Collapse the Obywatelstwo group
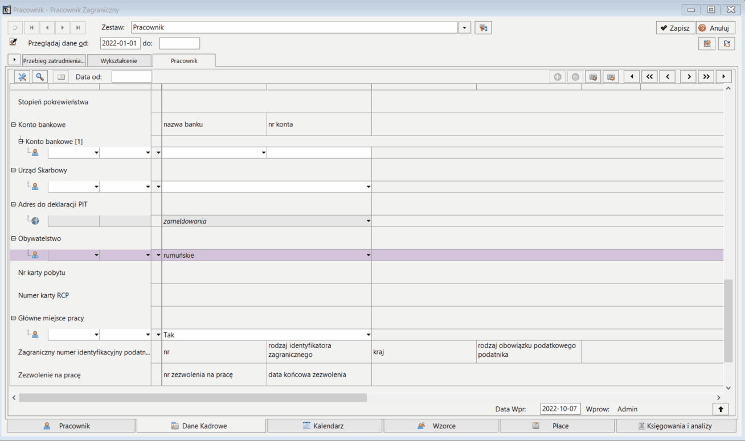Image resolution: width=745 pixels, height=441 pixels. (x=14, y=238)
